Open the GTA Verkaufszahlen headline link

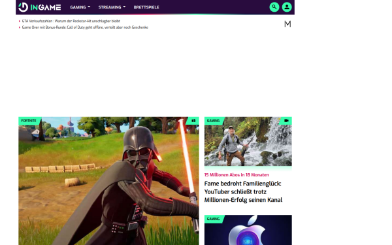click(x=71, y=21)
